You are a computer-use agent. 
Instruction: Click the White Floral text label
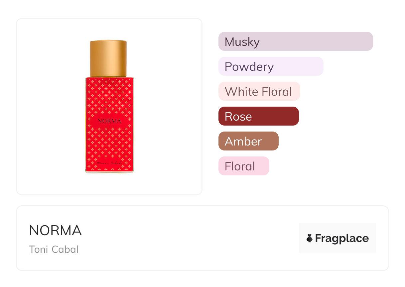click(x=258, y=91)
